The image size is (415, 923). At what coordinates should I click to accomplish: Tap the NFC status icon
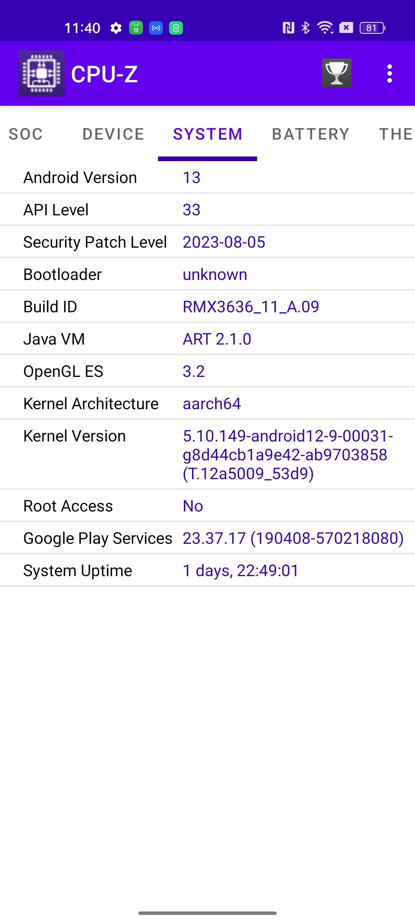tap(288, 28)
